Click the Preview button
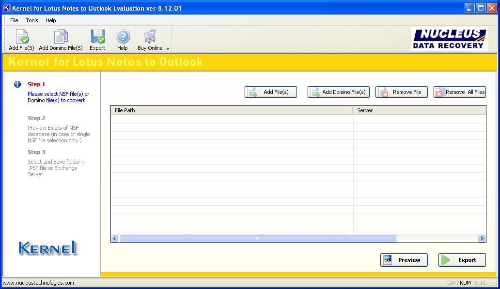 tap(404, 260)
